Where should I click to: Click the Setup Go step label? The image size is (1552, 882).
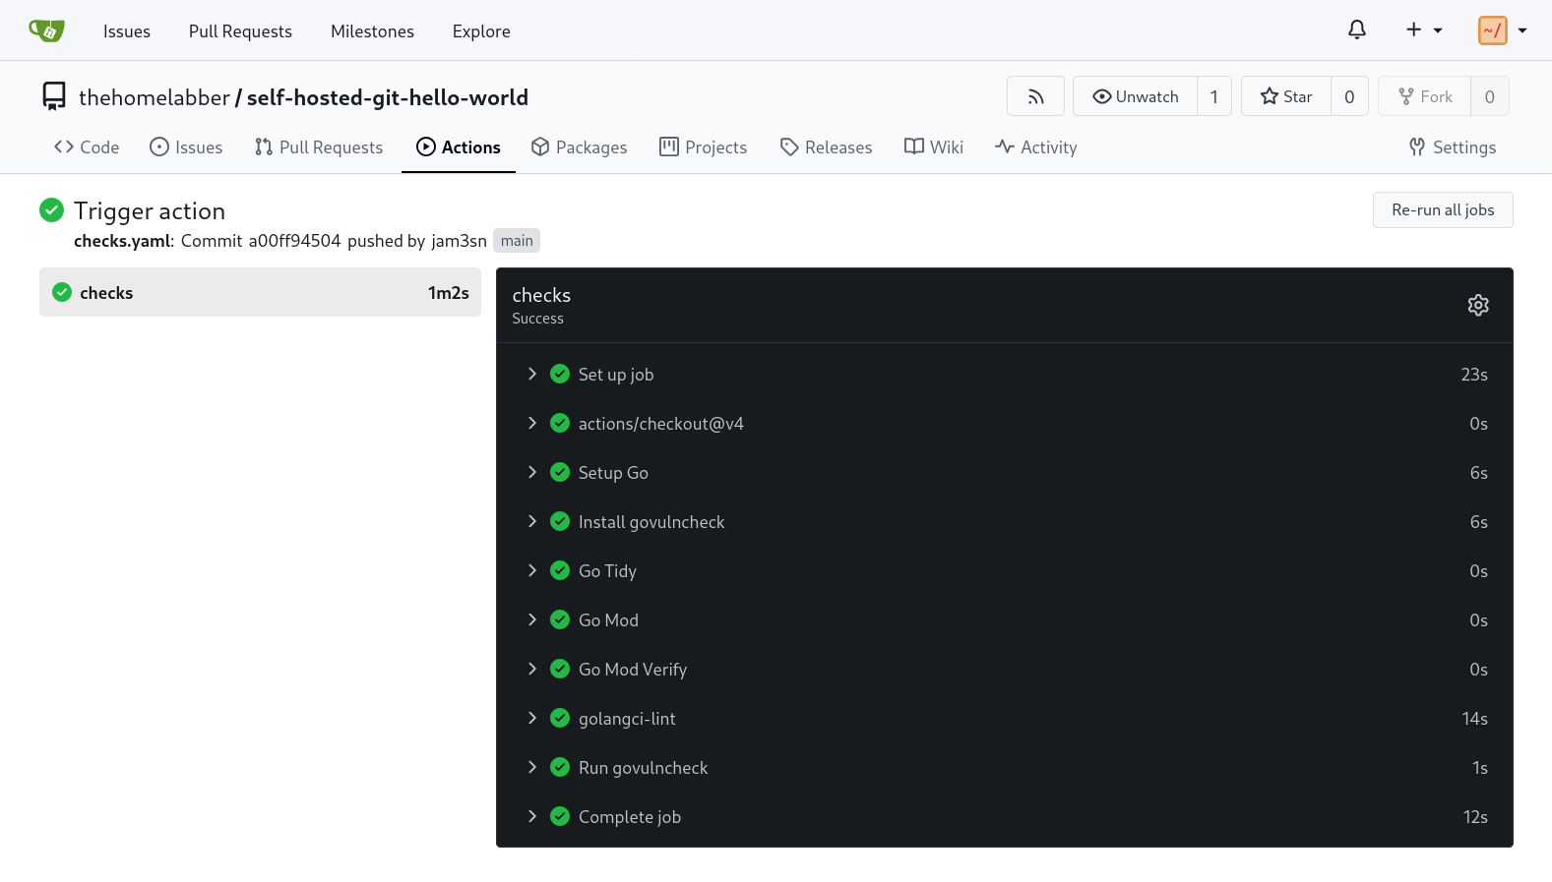click(613, 473)
